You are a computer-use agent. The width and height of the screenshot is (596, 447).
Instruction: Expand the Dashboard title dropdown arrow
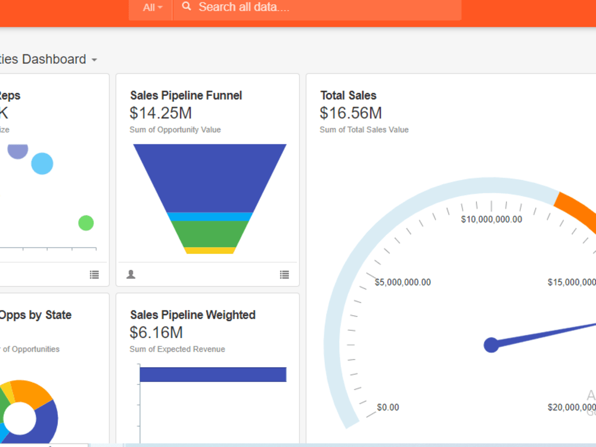click(94, 60)
